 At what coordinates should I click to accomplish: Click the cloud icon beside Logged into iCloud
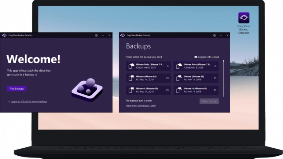click(196, 57)
